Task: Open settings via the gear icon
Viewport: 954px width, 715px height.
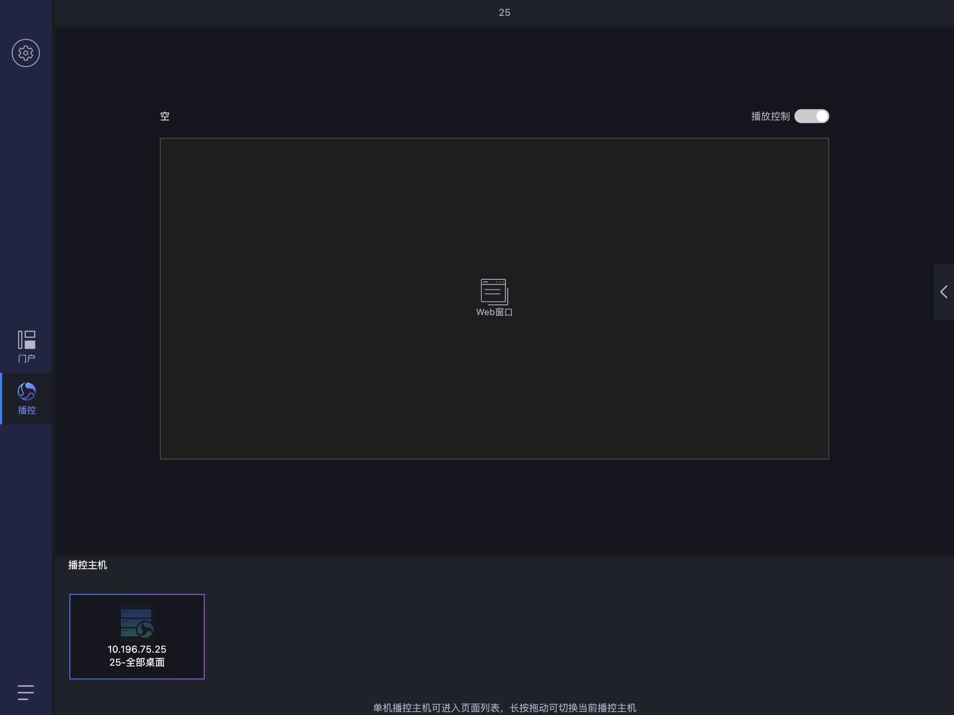Action: pyautogui.click(x=26, y=53)
